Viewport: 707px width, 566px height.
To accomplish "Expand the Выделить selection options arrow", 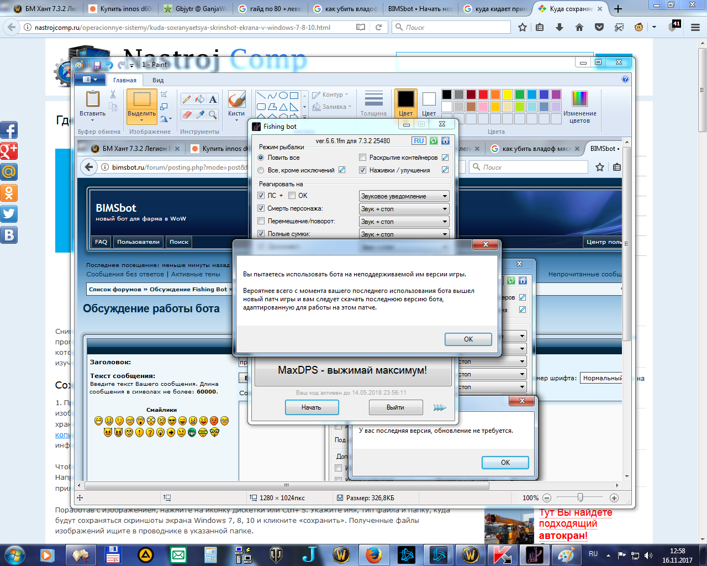I will [142, 120].
